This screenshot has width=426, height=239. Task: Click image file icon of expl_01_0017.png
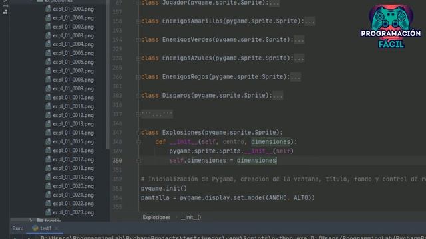[48, 159]
